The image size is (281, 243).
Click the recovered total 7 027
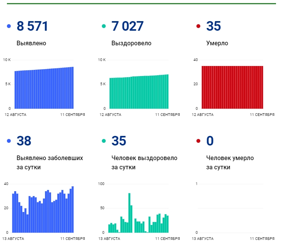[x=127, y=26]
